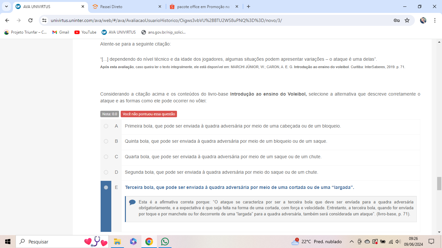The image size is (442, 248).
Task: Select radio option A Primeira bola
Action: [x=106, y=126]
